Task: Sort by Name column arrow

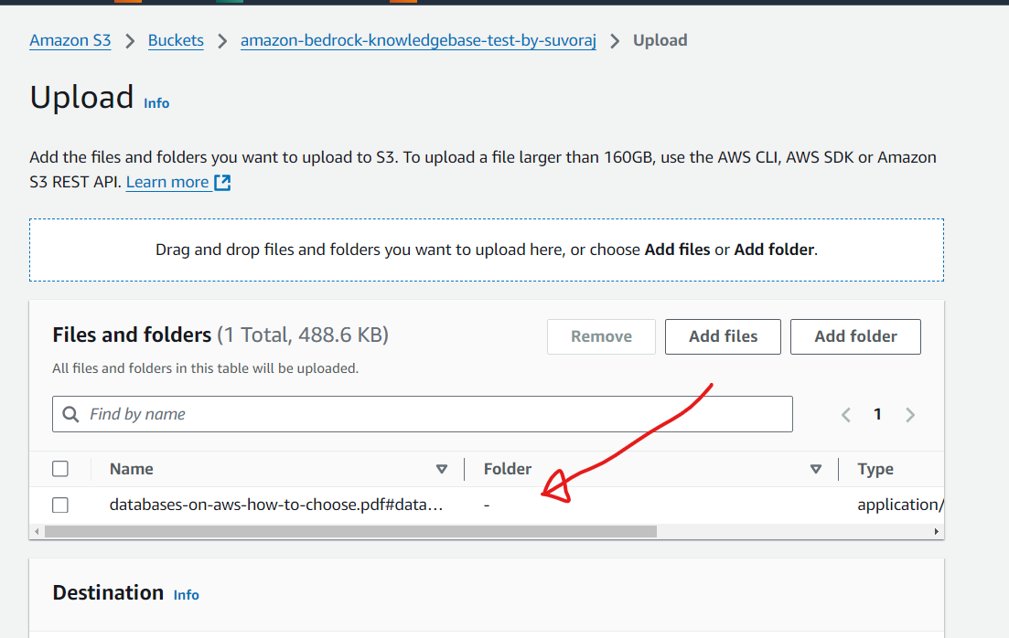Action: pyautogui.click(x=442, y=469)
